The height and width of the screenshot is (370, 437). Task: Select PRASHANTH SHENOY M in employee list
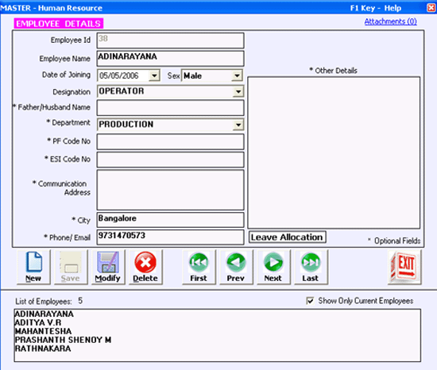pos(63,340)
